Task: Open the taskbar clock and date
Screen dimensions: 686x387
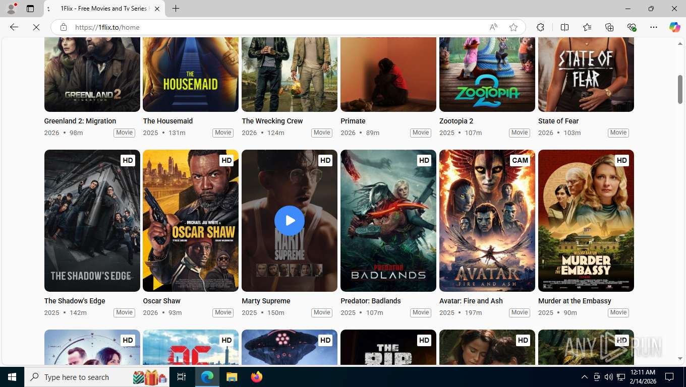Action: click(x=642, y=377)
